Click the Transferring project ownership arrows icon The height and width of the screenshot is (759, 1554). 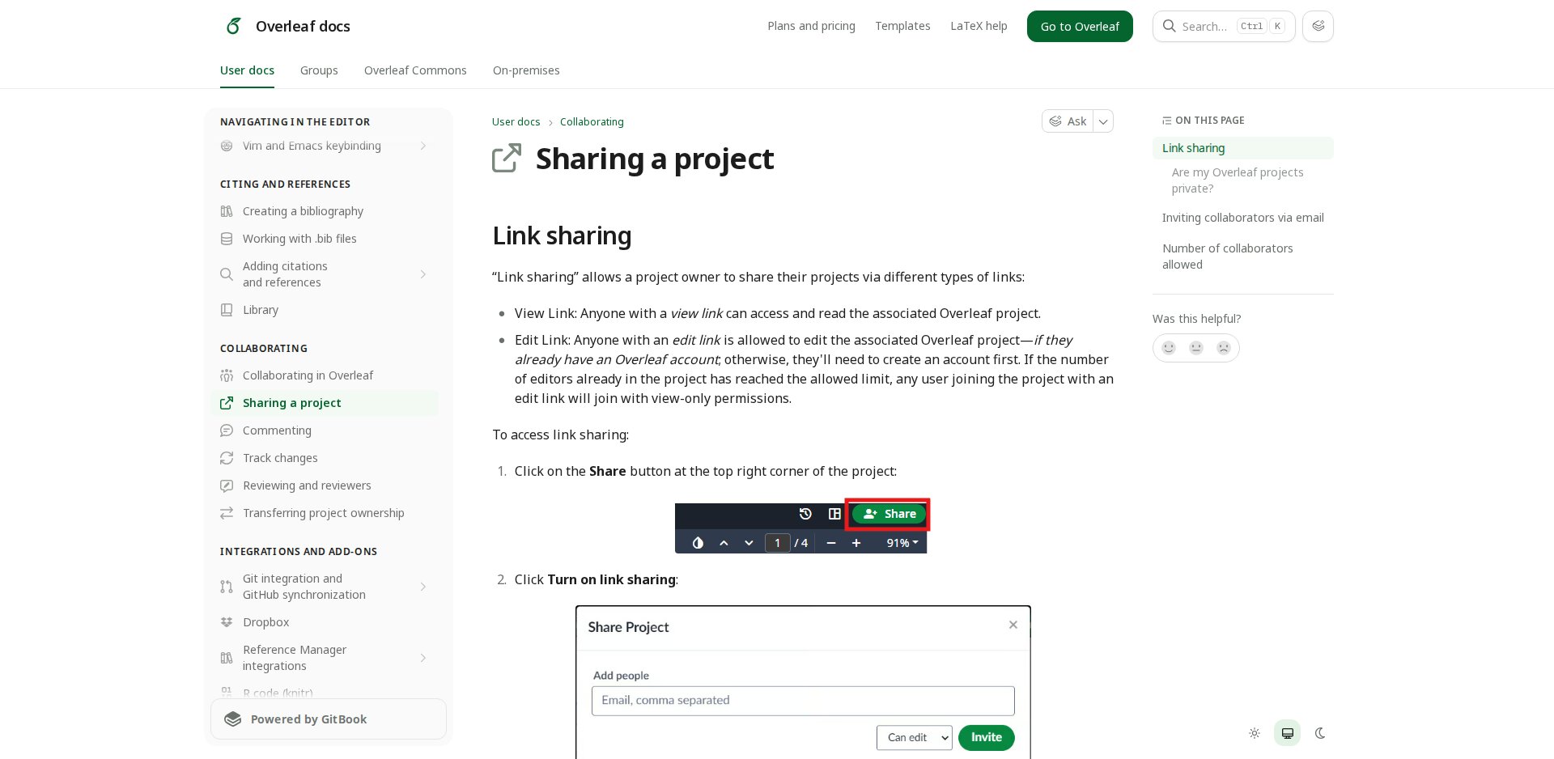227,513
